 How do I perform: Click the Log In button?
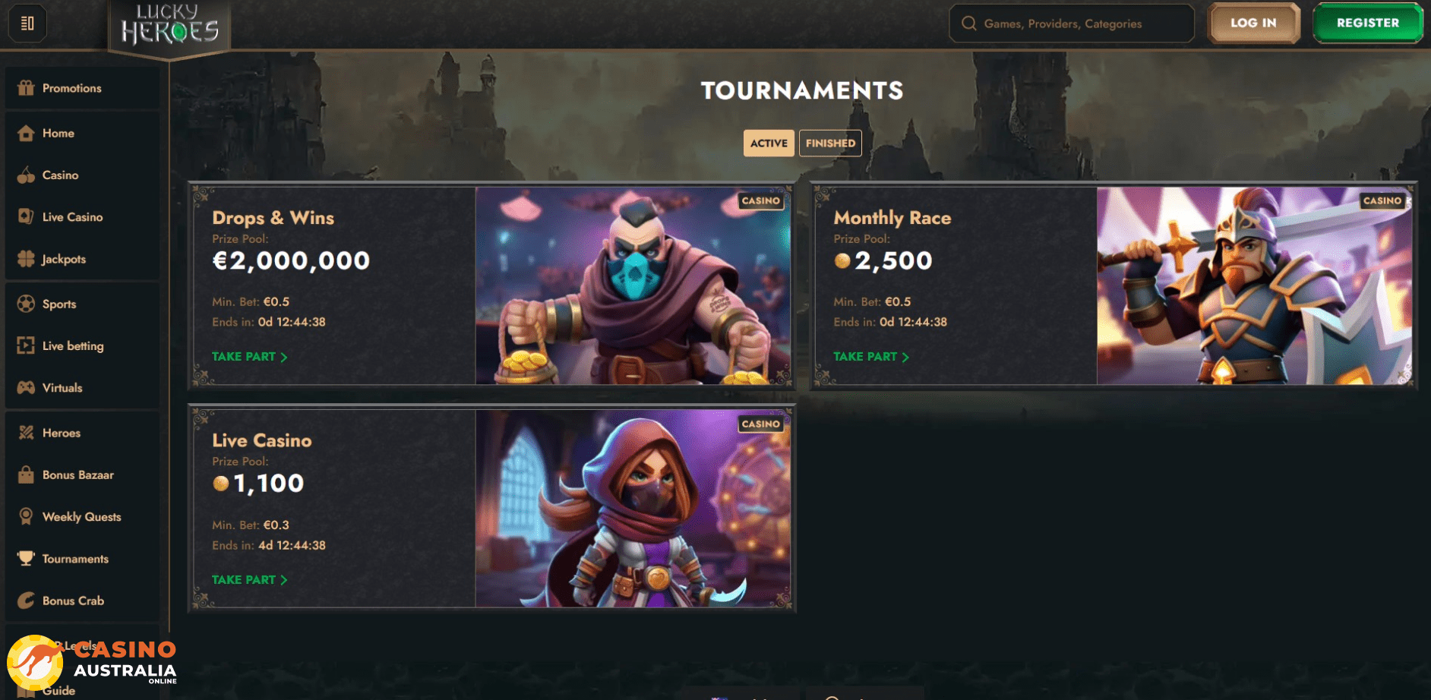[x=1254, y=23]
